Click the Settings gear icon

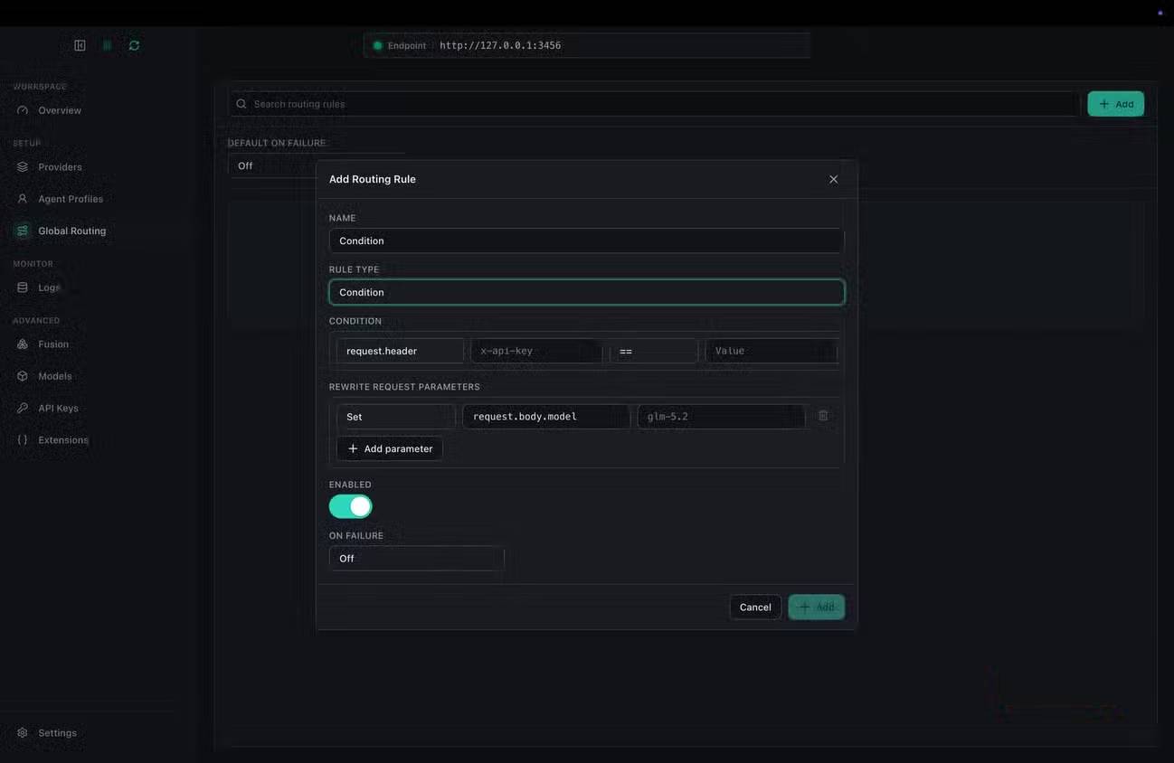coord(23,733)
